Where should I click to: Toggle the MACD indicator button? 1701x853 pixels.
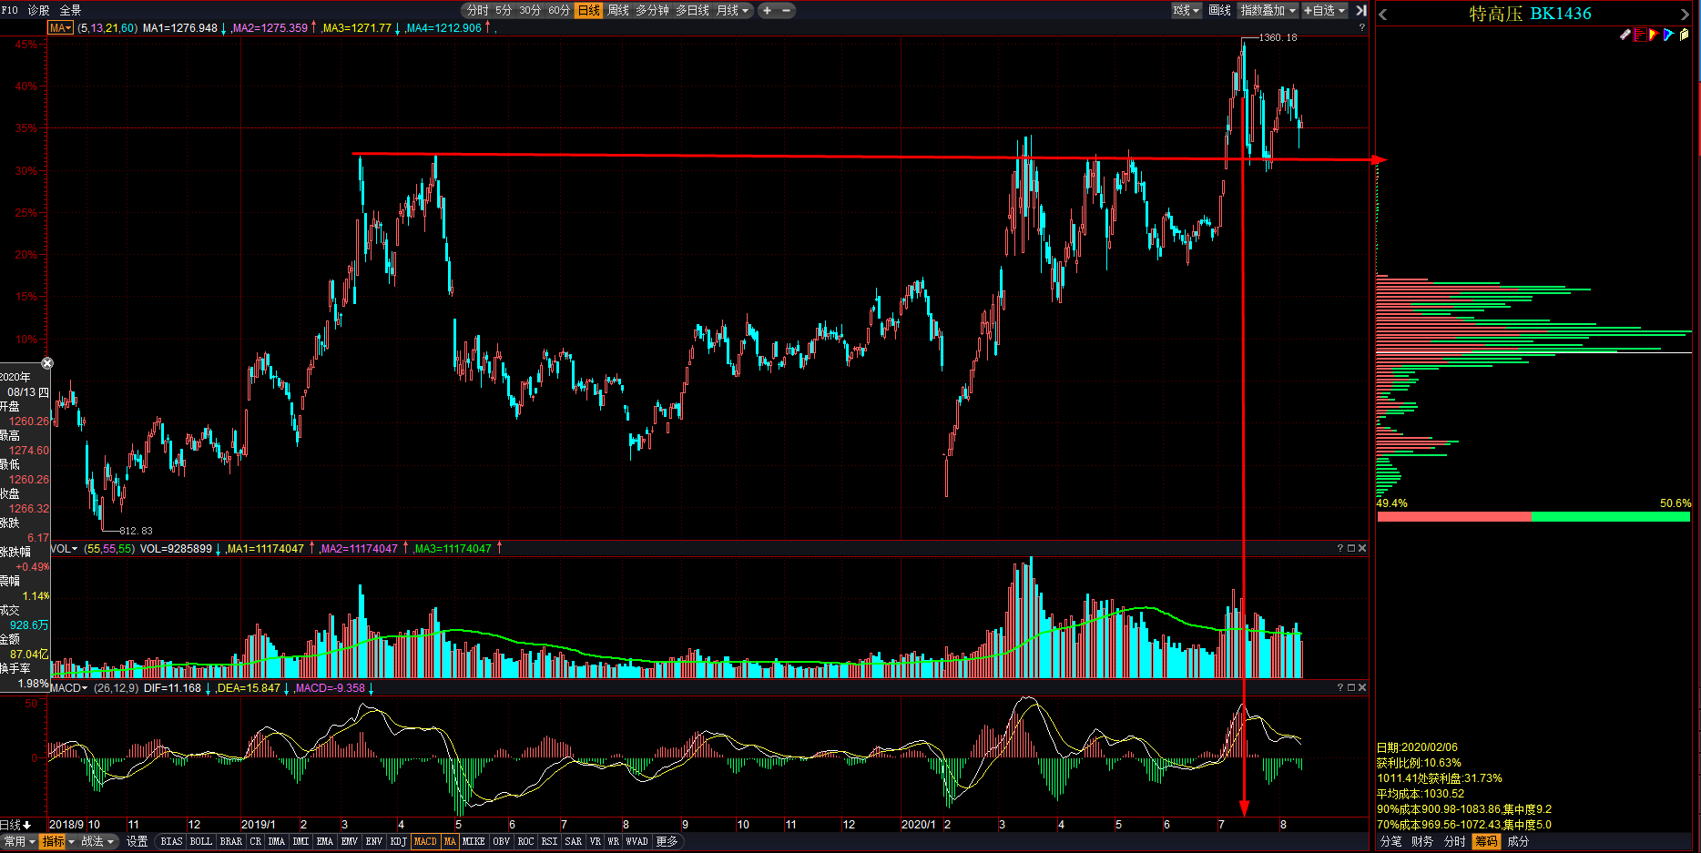[x=425, y=841]
